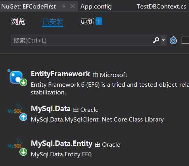Click the EntityFramework package icon

tap(16, 77)
